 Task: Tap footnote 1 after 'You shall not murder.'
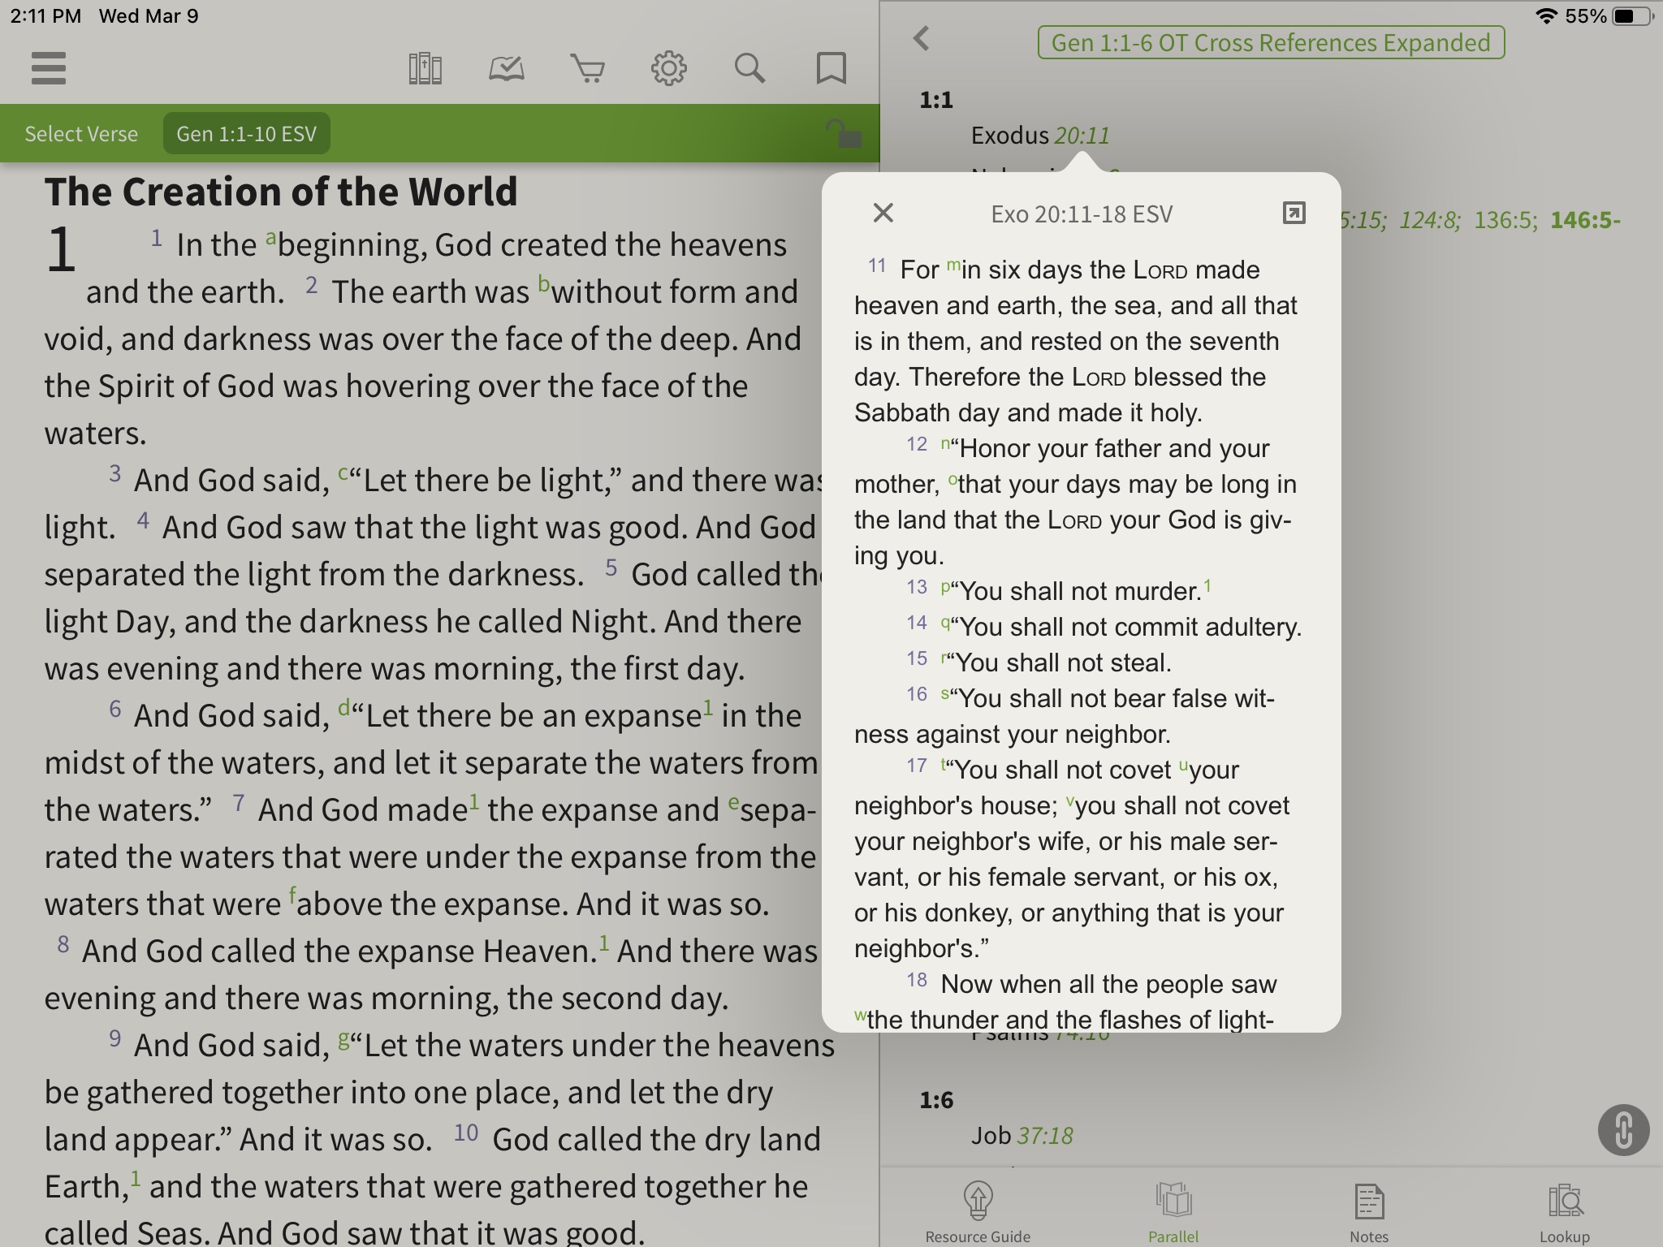tap(1207, 585)
